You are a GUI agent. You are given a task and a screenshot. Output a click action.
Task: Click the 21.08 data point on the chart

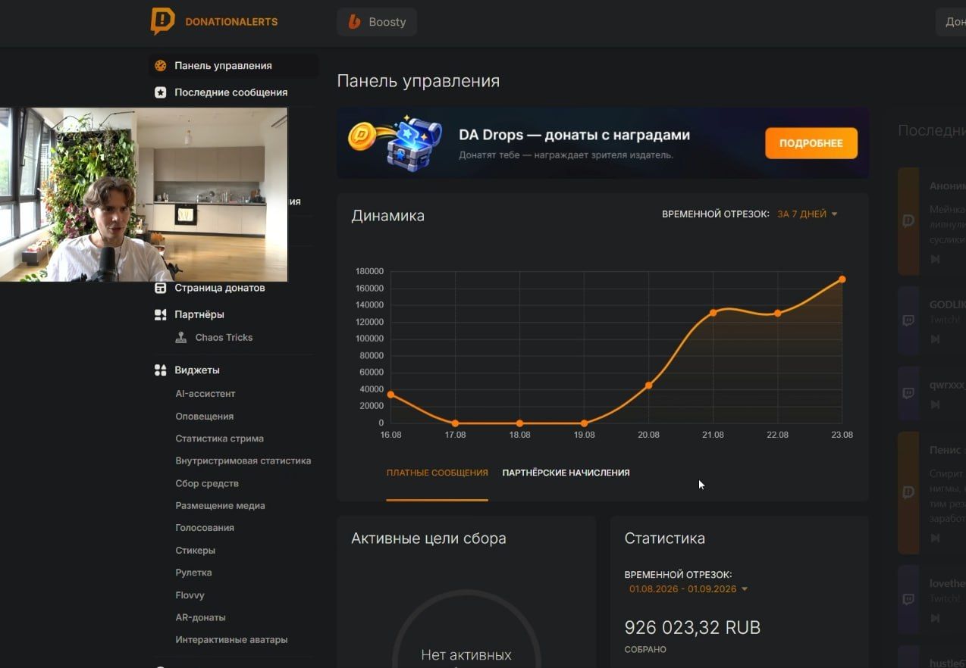[x=713, y=313]
